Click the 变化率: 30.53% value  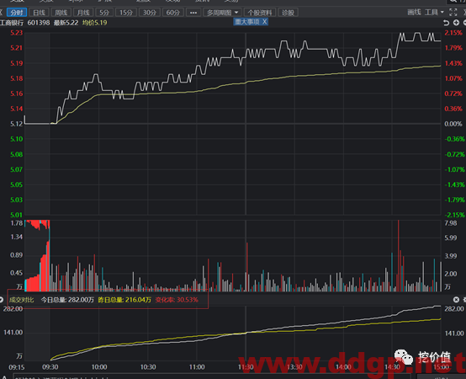pyautogui.click(x=177, y=300)
